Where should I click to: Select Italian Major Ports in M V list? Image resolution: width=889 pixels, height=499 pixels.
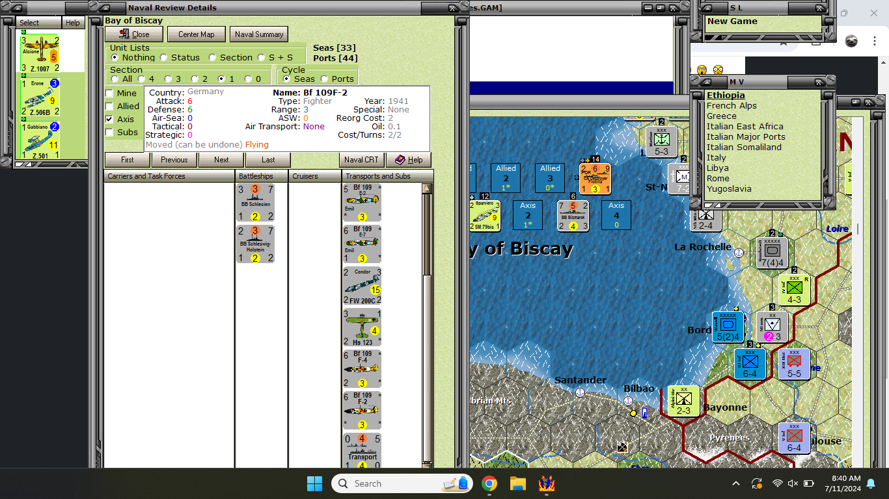pos(746,137)
